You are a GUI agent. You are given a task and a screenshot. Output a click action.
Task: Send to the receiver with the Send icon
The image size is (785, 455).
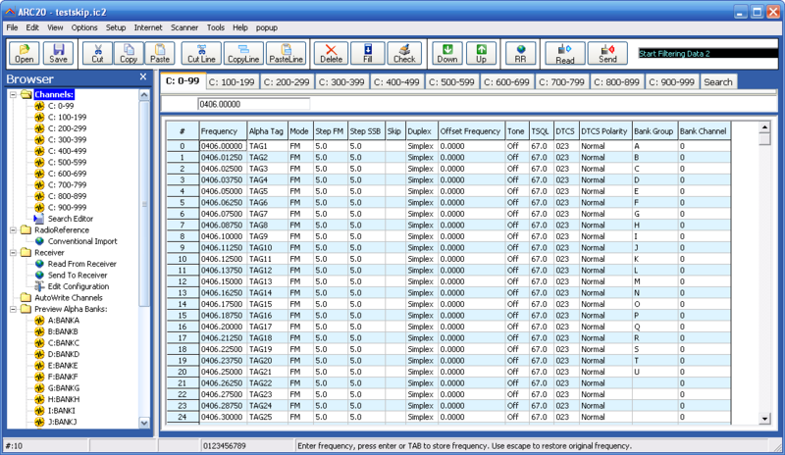click(607, 53)
